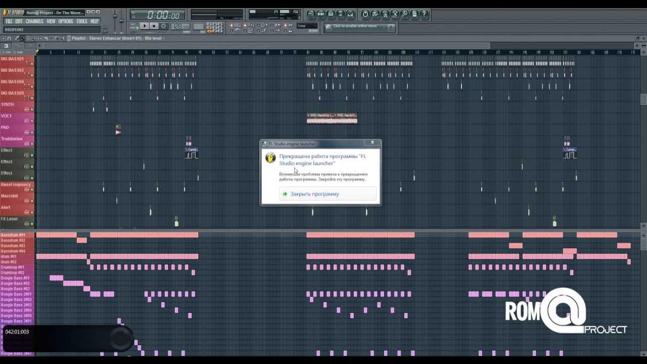
Task: Toggle mute on BassFrequency track
Action: (x=31, y=190)
